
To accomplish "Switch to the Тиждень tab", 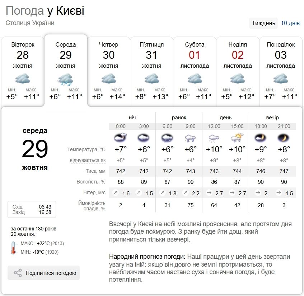I will [264, 23].
